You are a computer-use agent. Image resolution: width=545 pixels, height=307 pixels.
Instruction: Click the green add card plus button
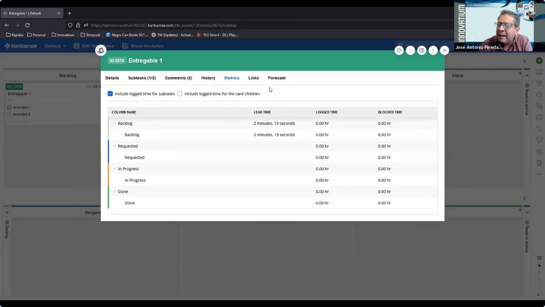pos(539,61)
